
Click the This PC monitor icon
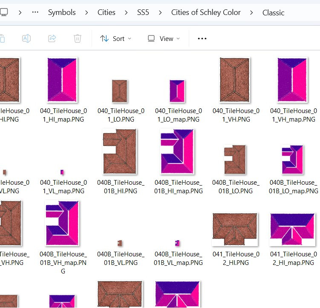[x=4, y=12]
